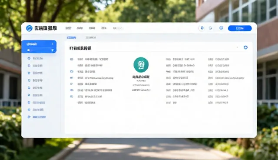Screen dimensions: 278x160
Task: Click header icon with white circular highlight
Action: pos(202,28)
